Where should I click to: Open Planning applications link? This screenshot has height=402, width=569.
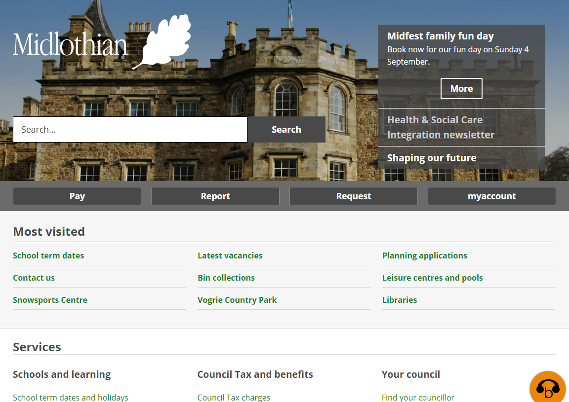click(425, 256)
